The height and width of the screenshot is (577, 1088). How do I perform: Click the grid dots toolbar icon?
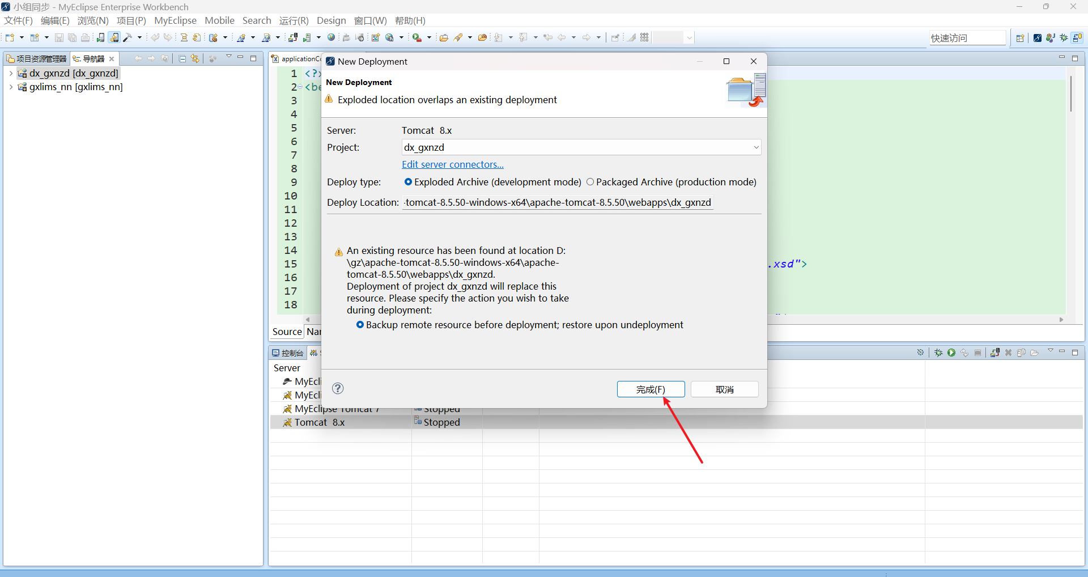644,38
